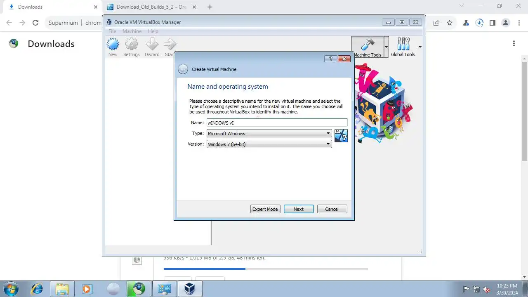
Task: Switch to Download_Old_Builds_5_2 tab
Action: tap(151, 7)
